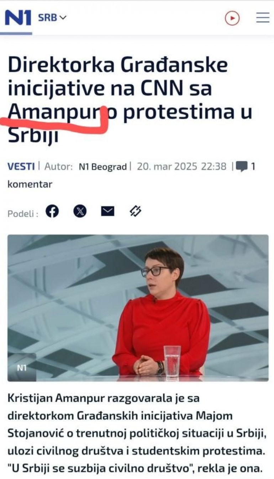Open the article headline

pyautogui.click(x=130, y=100)
